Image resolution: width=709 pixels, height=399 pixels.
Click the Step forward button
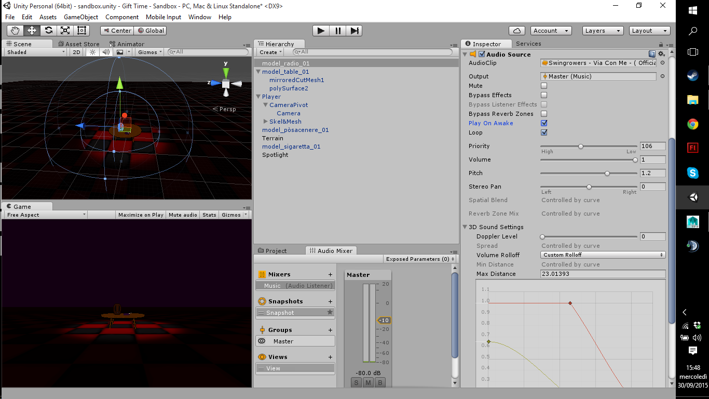tap(354, 31)
